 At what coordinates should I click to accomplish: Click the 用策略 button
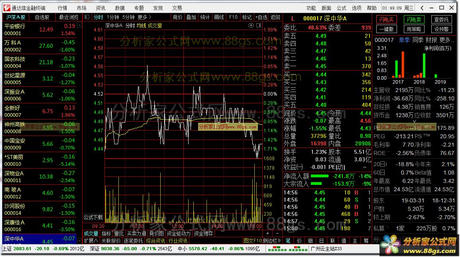(414, 29)
